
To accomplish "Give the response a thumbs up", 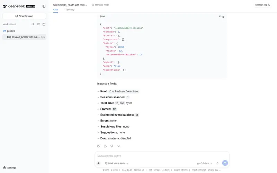I will click(105, 146).
